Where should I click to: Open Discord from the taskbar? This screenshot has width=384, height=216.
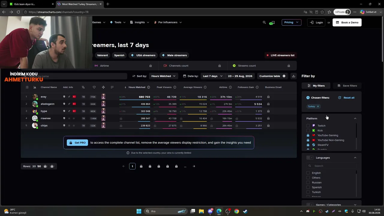point(210,211)
